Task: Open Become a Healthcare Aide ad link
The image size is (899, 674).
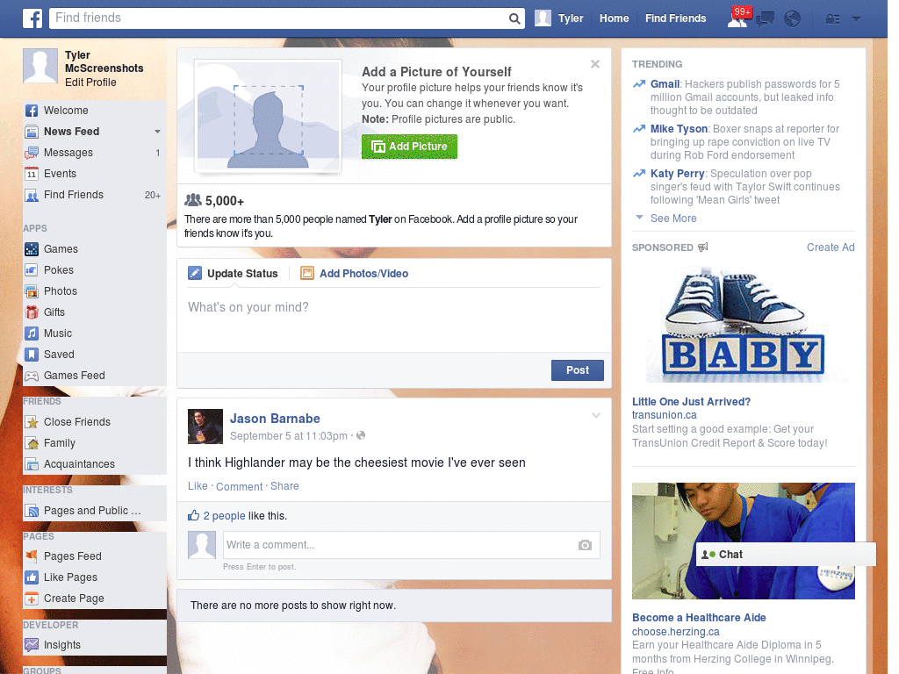Action: pos(699,618)
